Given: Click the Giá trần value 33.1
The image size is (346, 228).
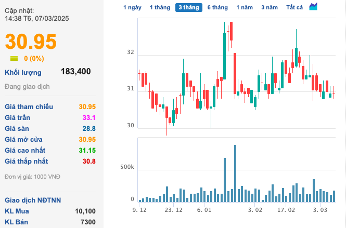Looking at the screenshot, I should 89,117.
